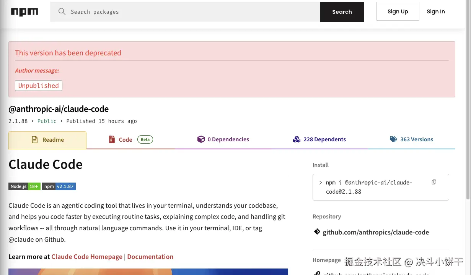This screenshot has height=275, width=471.
Task: Click the Dependencies box icon
Action: click(201, 139)
